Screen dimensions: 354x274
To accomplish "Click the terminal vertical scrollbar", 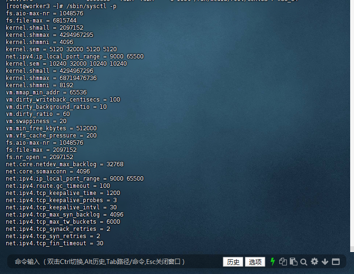I will [x=352, y=125].
